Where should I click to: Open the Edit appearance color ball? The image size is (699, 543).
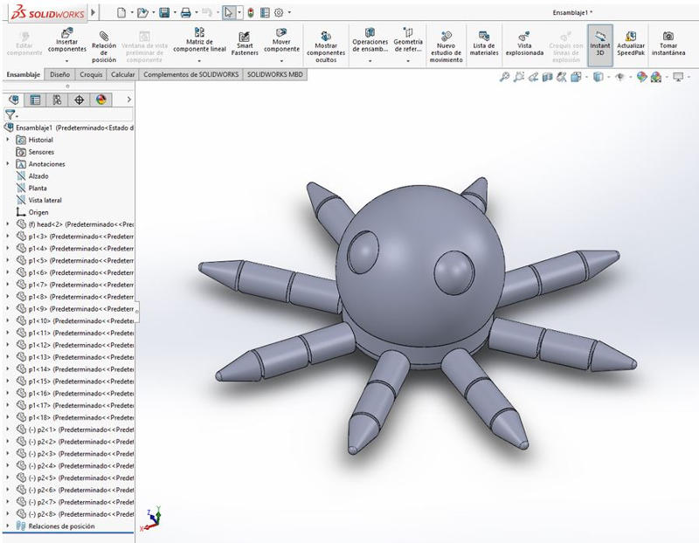point(641,77)
